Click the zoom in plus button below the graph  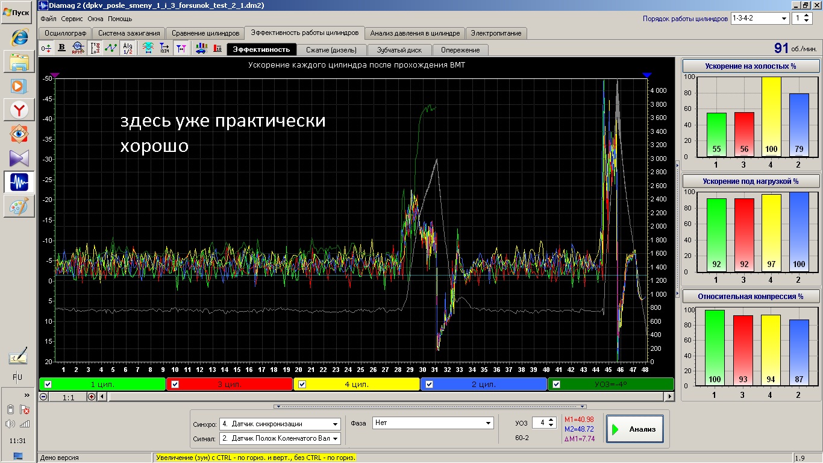(92, 396)
